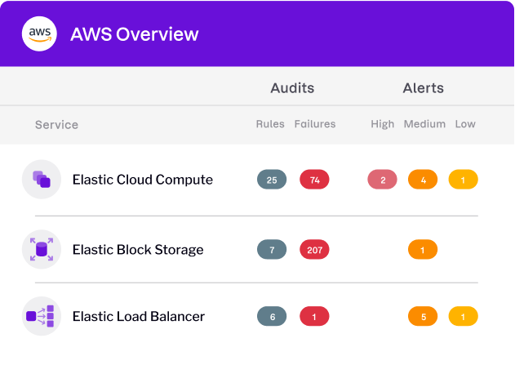
Task: Click the 207 failures badge for Block Storage
Action: tap(314, 249)
